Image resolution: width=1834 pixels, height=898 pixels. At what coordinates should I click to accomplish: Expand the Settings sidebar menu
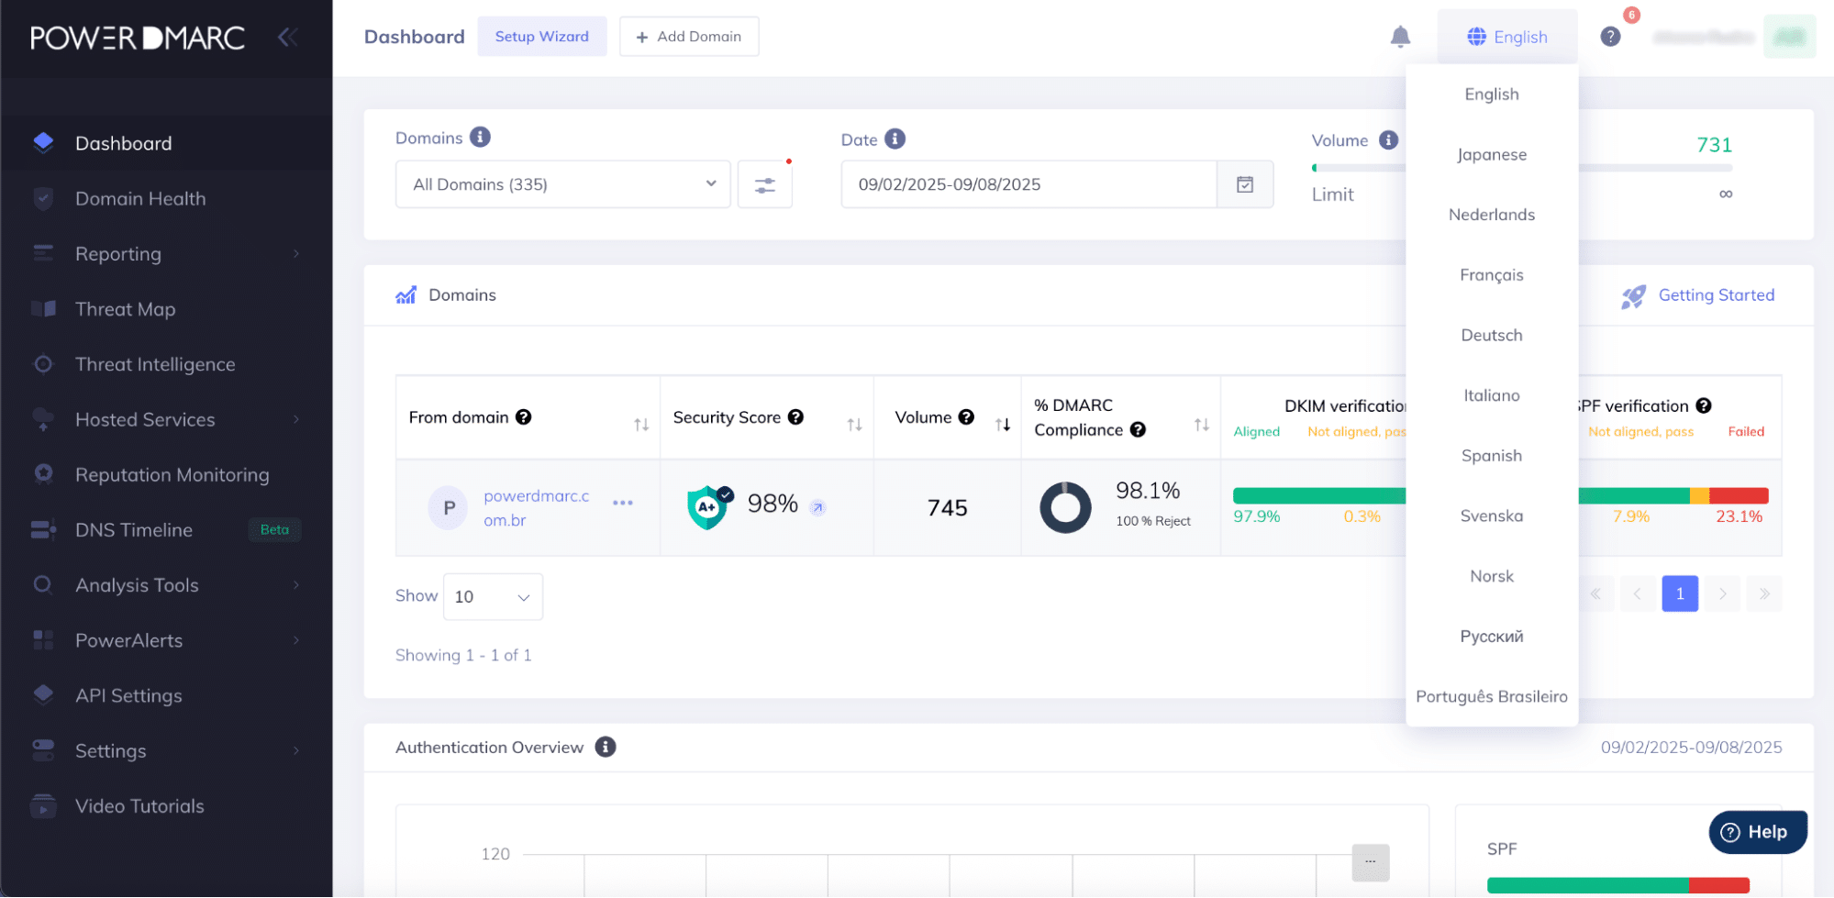click(x=166, y=751)
